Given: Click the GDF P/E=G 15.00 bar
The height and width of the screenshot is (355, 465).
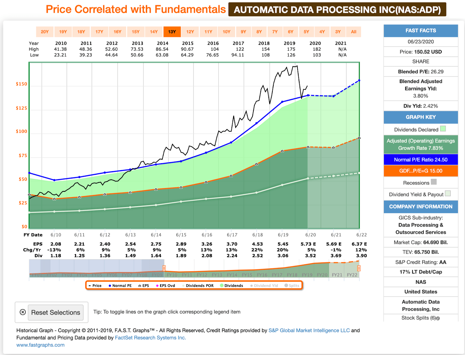Looking at the screenshot, I should click(421, 171).
